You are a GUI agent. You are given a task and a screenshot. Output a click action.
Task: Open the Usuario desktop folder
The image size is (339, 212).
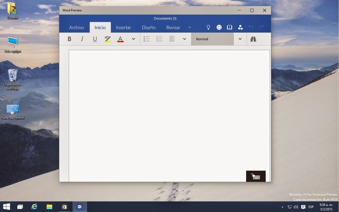12,11
